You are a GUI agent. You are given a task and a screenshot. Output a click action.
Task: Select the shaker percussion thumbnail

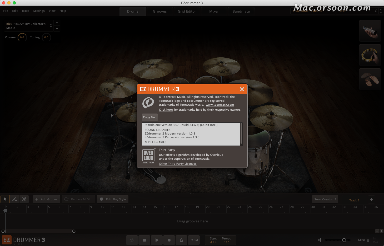point(370,31)
